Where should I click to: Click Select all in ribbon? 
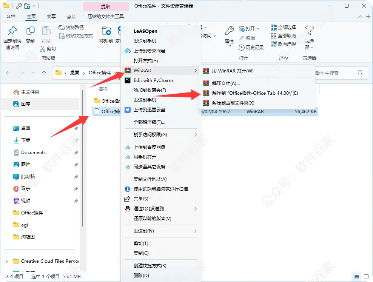[283, 28]
